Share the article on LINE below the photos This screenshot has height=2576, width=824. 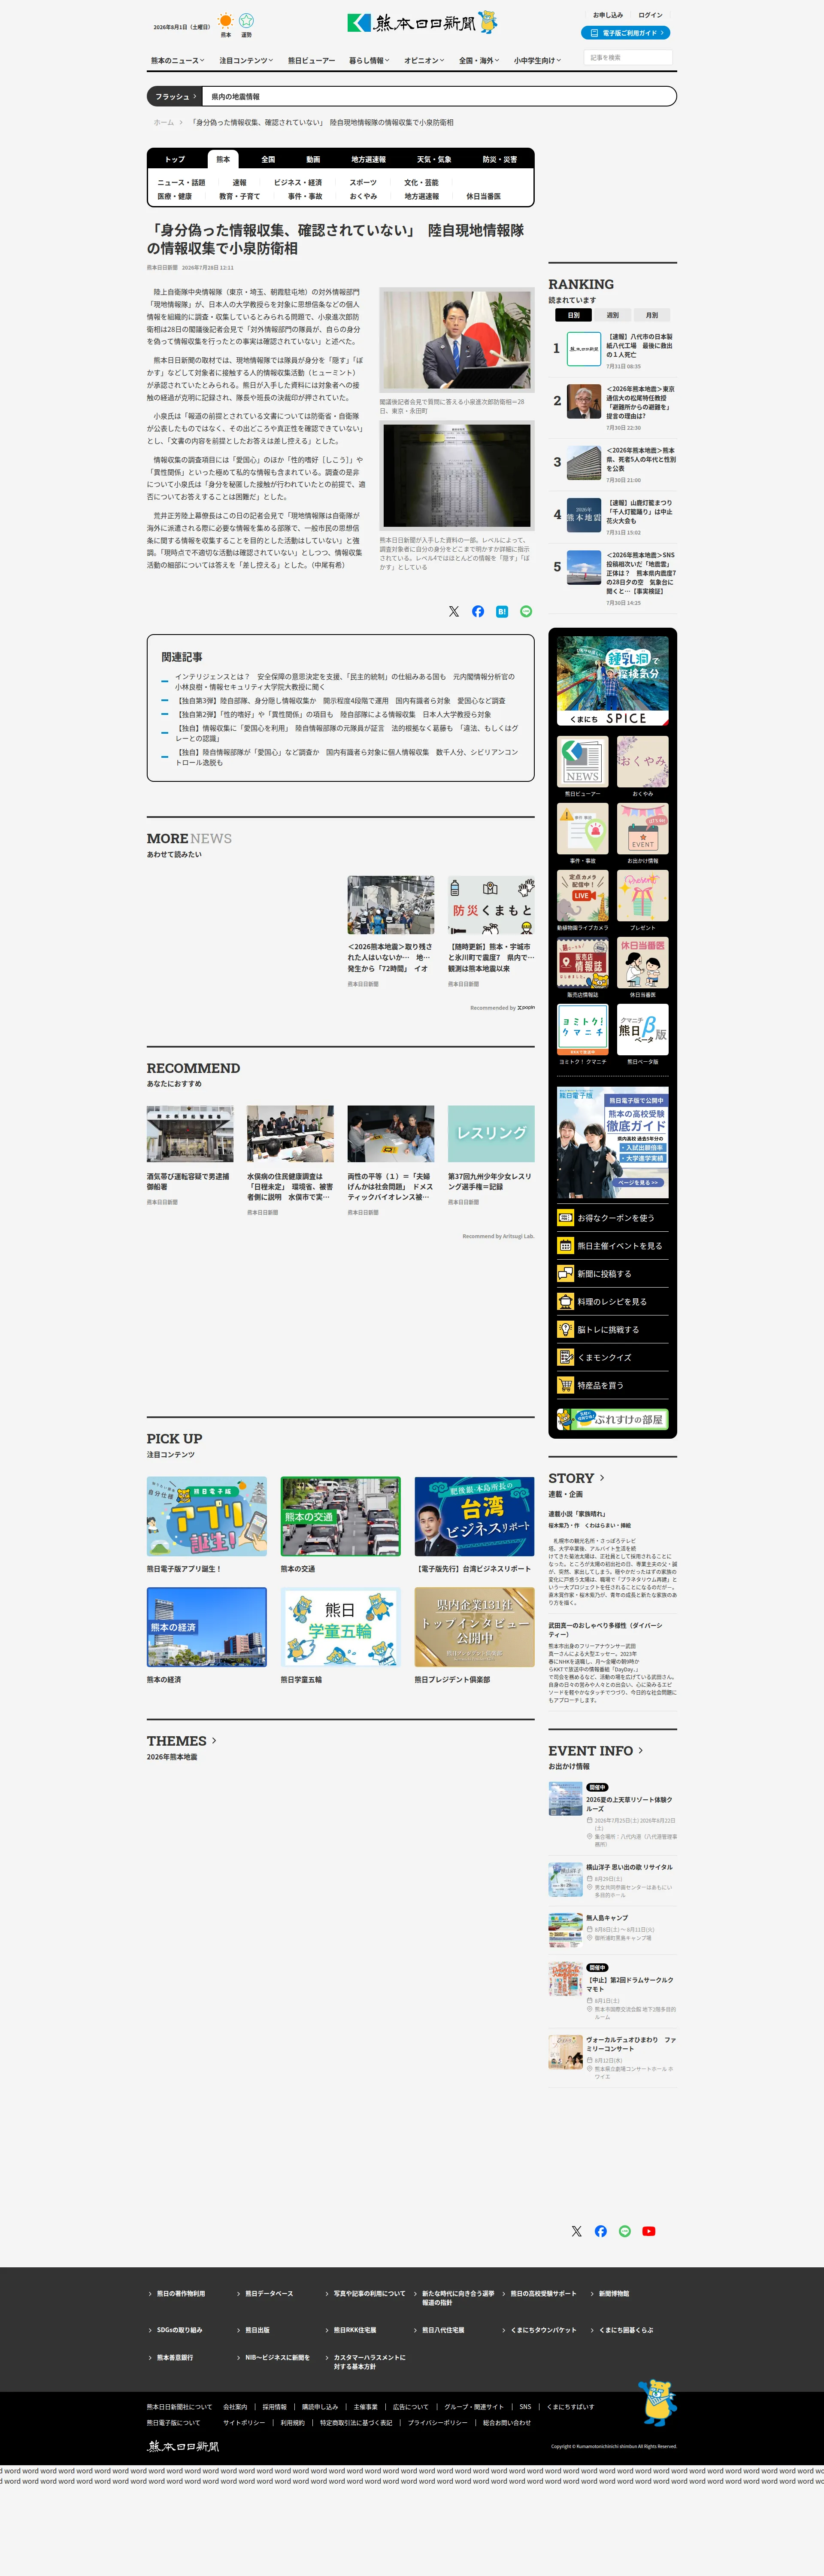tap(526, 611)
